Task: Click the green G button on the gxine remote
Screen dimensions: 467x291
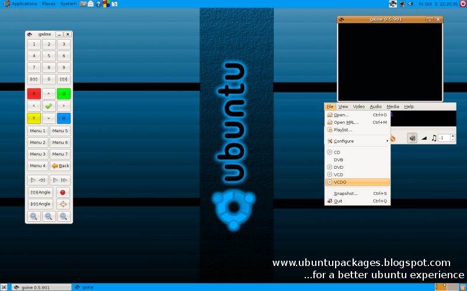Action: (x=64, y=94)
